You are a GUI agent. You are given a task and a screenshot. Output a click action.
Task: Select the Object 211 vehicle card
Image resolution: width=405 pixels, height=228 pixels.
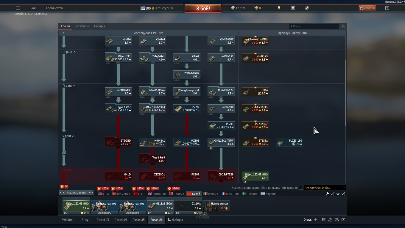coord(118,58)
